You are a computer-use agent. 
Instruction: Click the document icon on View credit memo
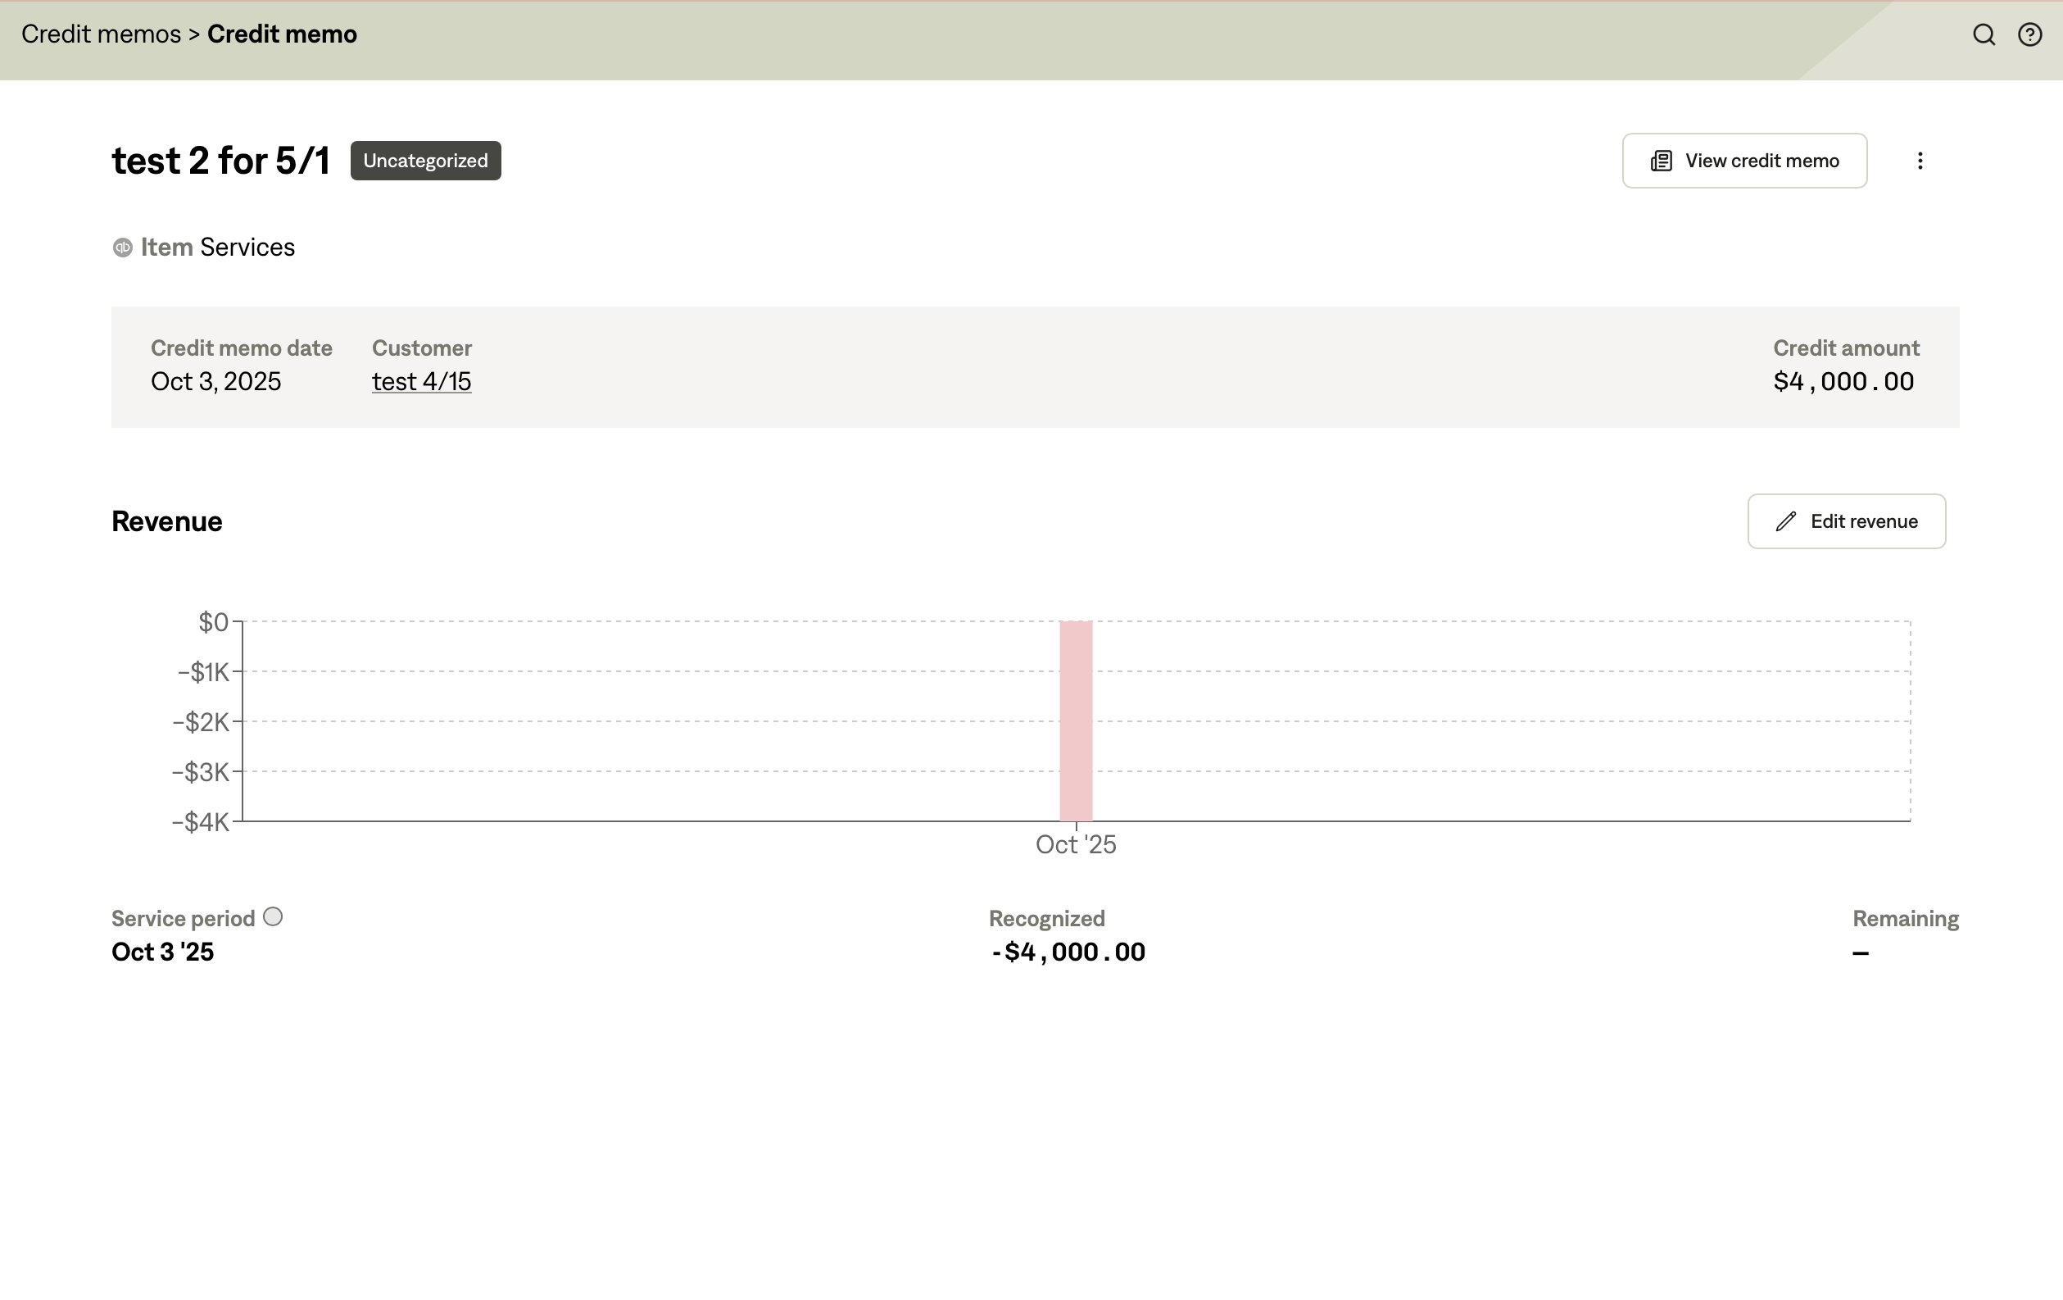1662,161
